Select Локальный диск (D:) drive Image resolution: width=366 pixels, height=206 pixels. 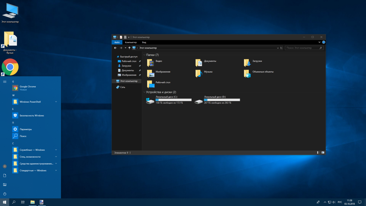[x=217, y=100]
